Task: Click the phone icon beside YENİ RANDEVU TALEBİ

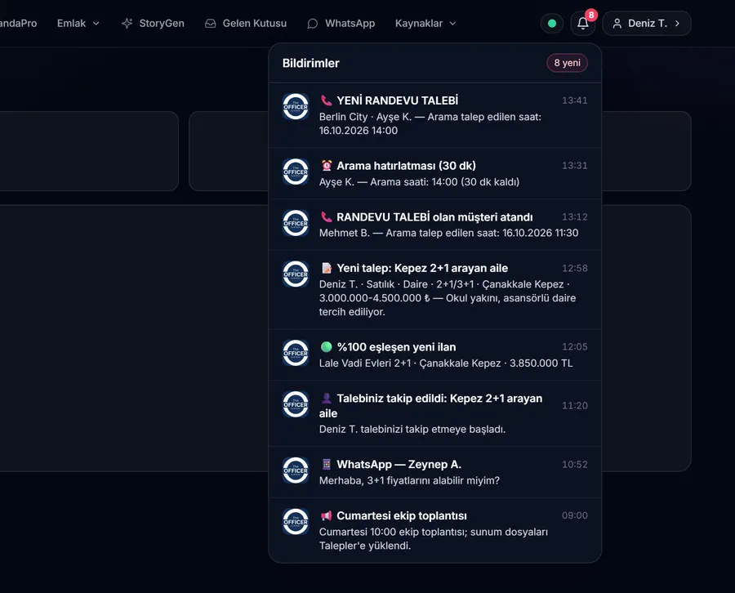Action: [326, 100]
